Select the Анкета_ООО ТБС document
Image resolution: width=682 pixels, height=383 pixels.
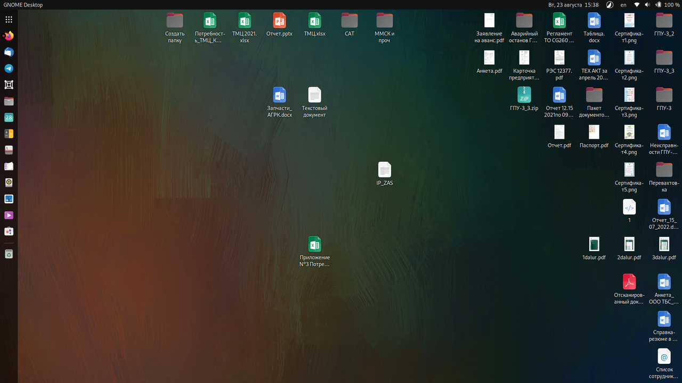(x=664, y=289)
